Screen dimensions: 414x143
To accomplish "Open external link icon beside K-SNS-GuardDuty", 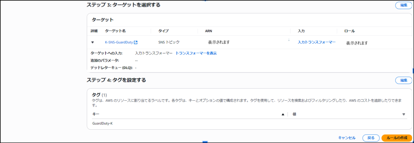I will point(135,42).
